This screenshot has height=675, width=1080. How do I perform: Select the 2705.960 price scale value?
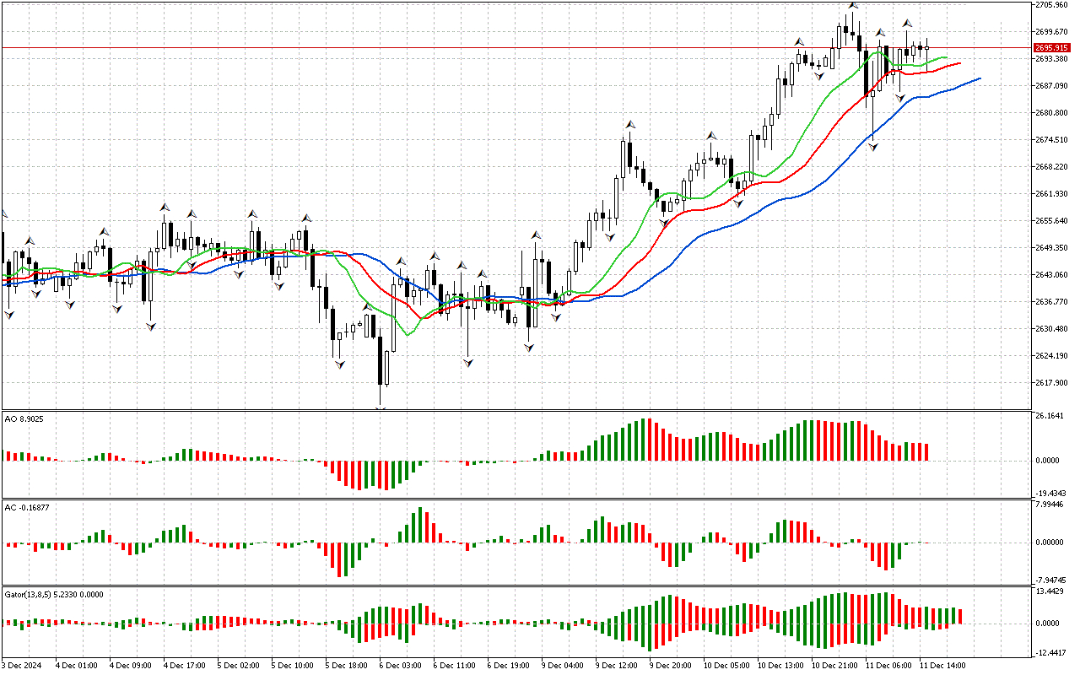pyautogui.click(x=1051, y=5)
